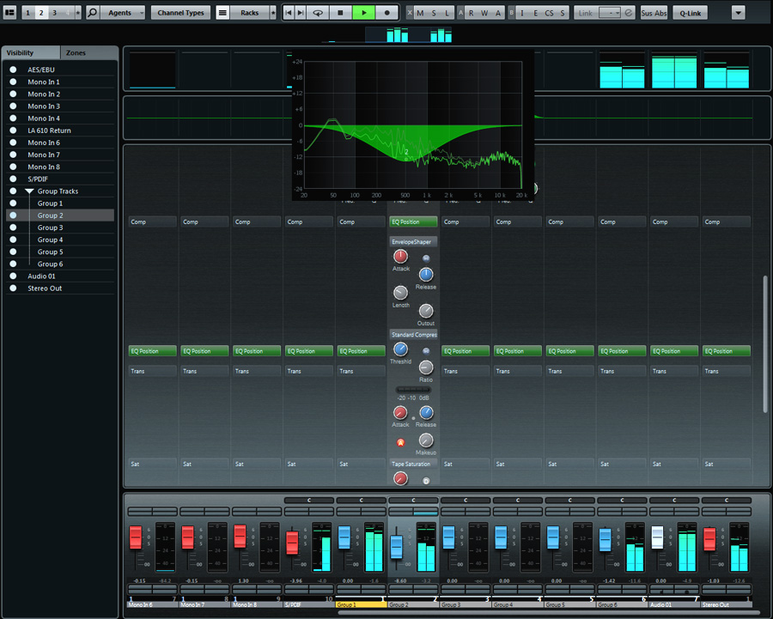The image size is (773, 619).
Task: Click the Stop transport button
Action: [x=341, y=13]
